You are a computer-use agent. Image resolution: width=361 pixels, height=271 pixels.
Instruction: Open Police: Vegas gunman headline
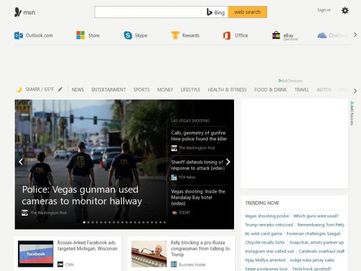[82, 195]
